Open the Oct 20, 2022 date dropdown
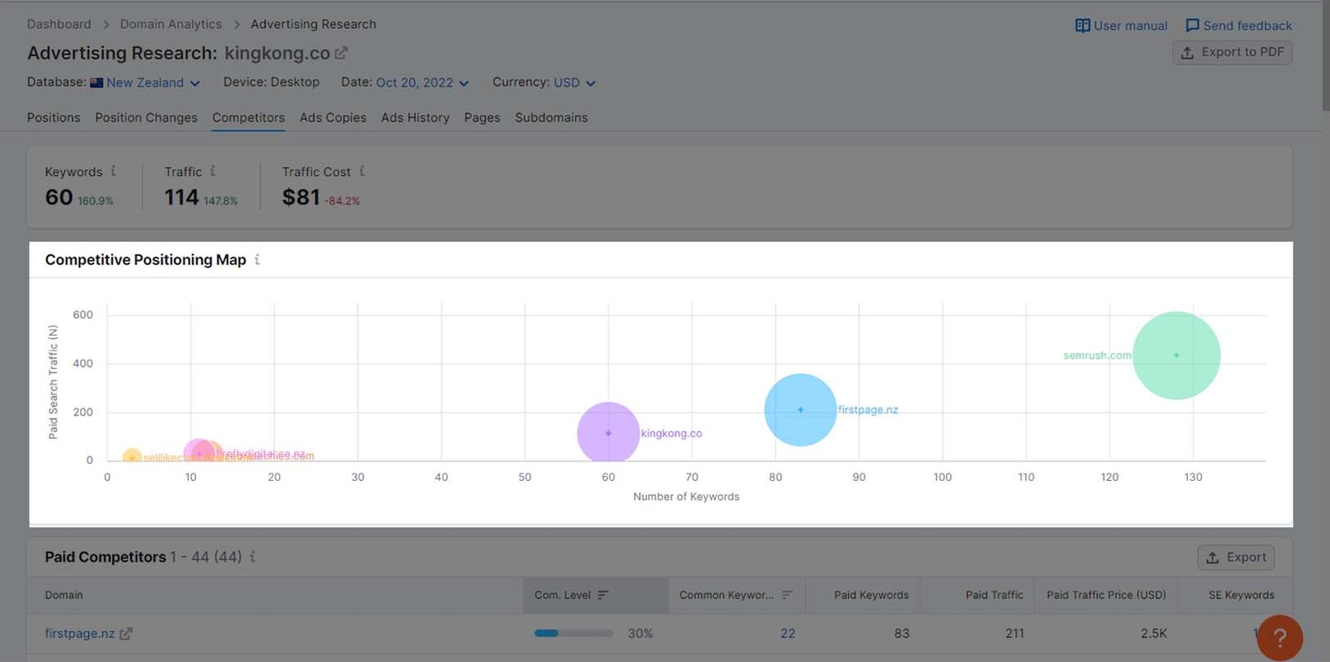This screenshot has width=1330, height=662. click(422, 82)
